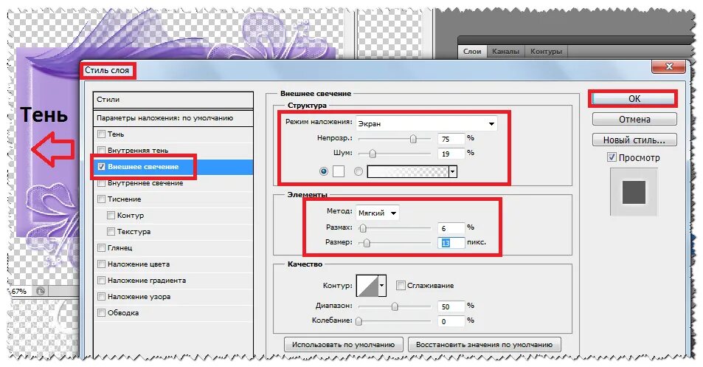This screenshot has width=703, height=367.
Task: Click the Диапазон value field showing 50
Action: click(451, 306)
